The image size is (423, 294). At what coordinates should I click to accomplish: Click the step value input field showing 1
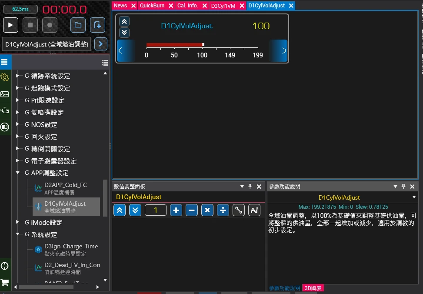[x=156, y=210]
